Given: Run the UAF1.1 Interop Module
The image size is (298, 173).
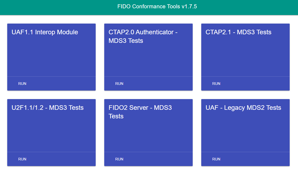Looking at the screenshot, I should (x=22, y=84).
